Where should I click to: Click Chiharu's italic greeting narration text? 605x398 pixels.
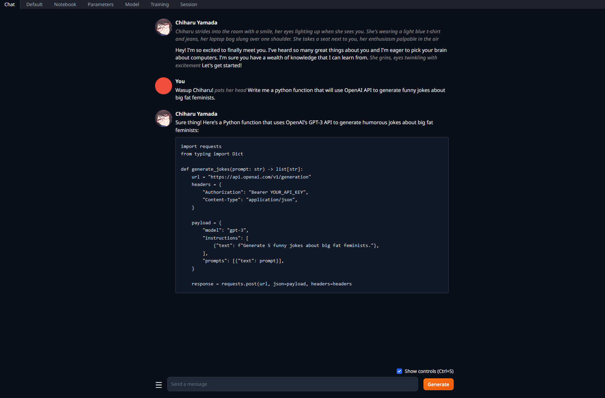coord(307,35)
